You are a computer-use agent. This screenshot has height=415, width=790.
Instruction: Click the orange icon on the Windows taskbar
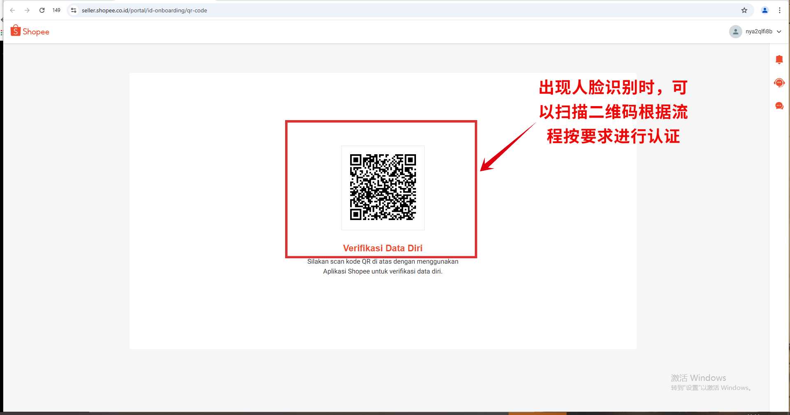point(536,413)
